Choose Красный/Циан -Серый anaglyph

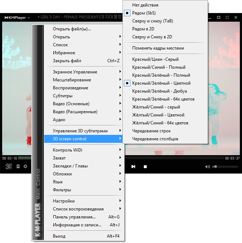165,59
